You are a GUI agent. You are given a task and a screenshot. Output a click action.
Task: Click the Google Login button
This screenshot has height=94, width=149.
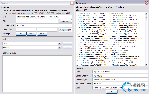click(65, 30)
